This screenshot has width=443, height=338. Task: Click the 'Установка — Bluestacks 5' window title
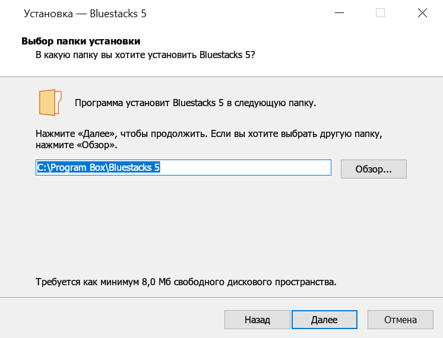85,14
